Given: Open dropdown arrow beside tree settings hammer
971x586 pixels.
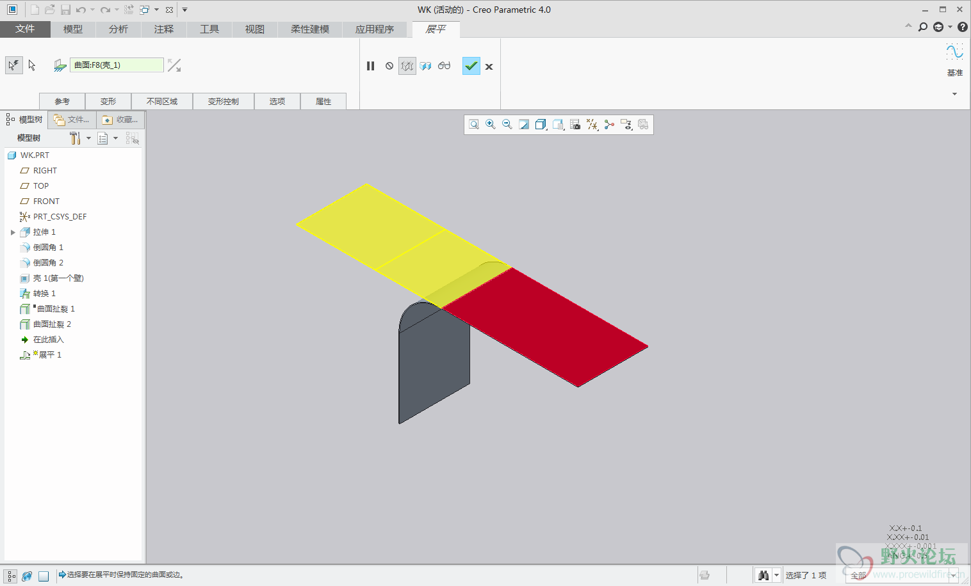Looking at the screenshot, I should pyautogui.click(x=88, y=138).
